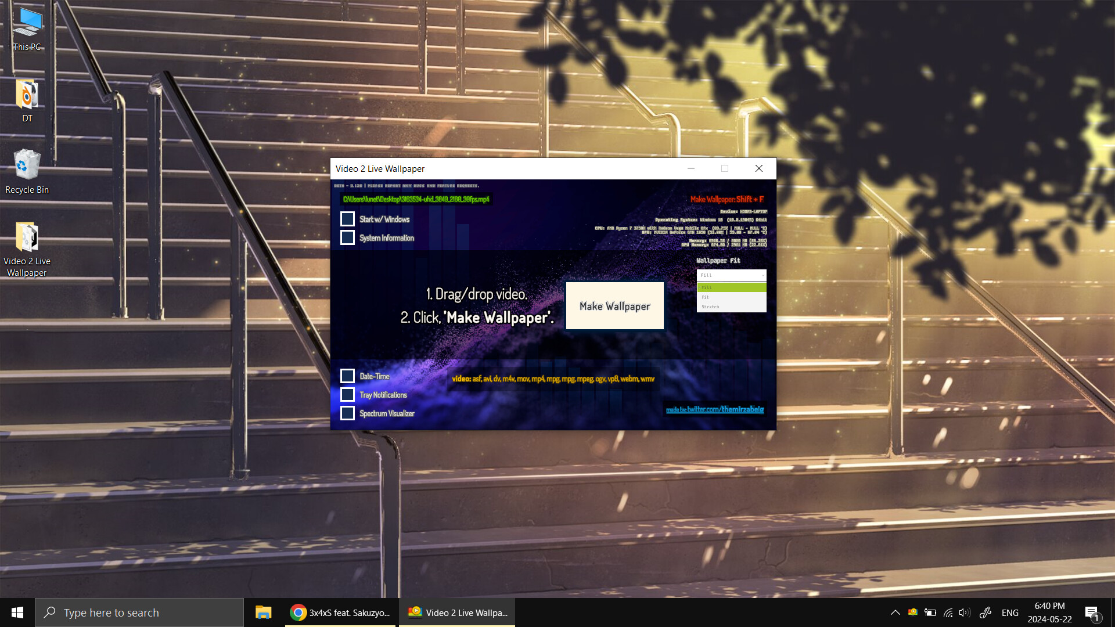Enable Tray Notifications

tap(347, 394)
